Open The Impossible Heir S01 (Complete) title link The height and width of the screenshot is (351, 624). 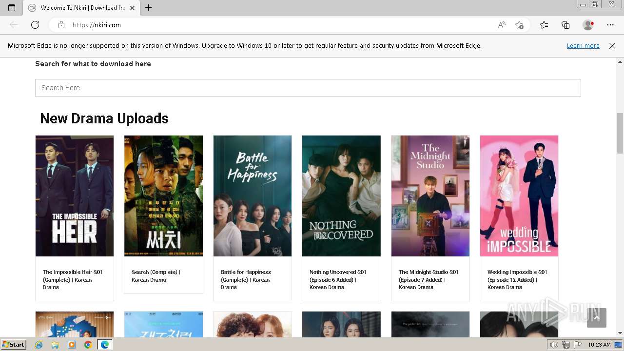tap(73, 280)
